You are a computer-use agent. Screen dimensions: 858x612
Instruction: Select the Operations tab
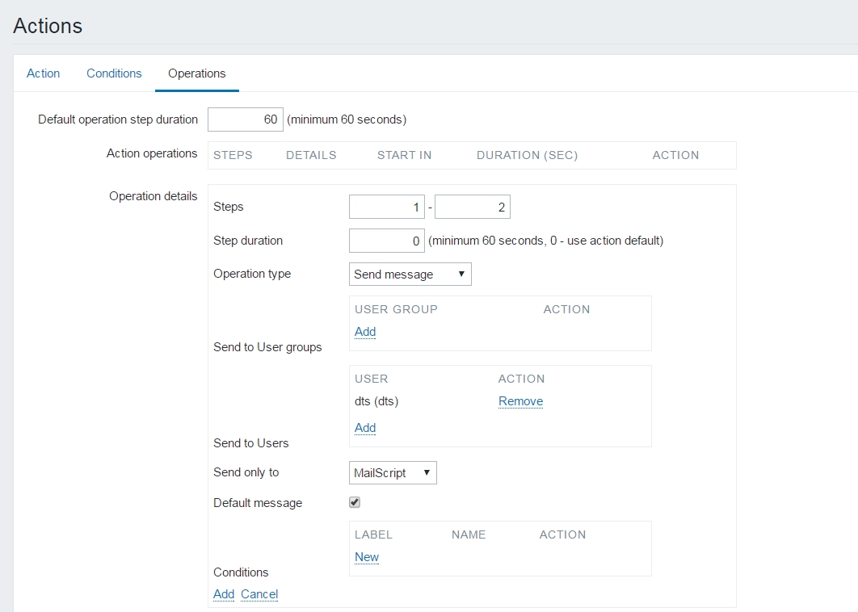coord(197,73)
